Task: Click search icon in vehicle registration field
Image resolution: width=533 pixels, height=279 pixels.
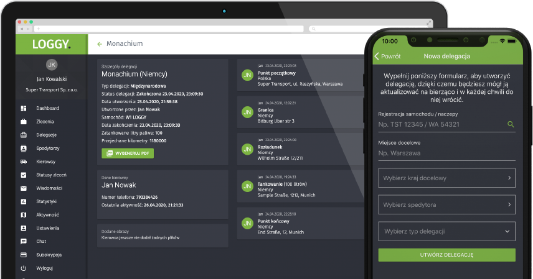Action: (511, 124)
